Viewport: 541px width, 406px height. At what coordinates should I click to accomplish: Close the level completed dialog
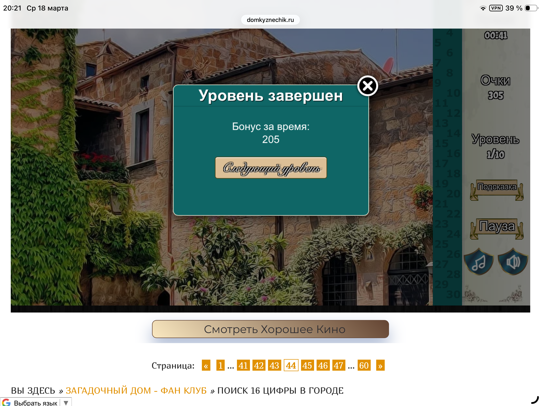pos(367,86)
